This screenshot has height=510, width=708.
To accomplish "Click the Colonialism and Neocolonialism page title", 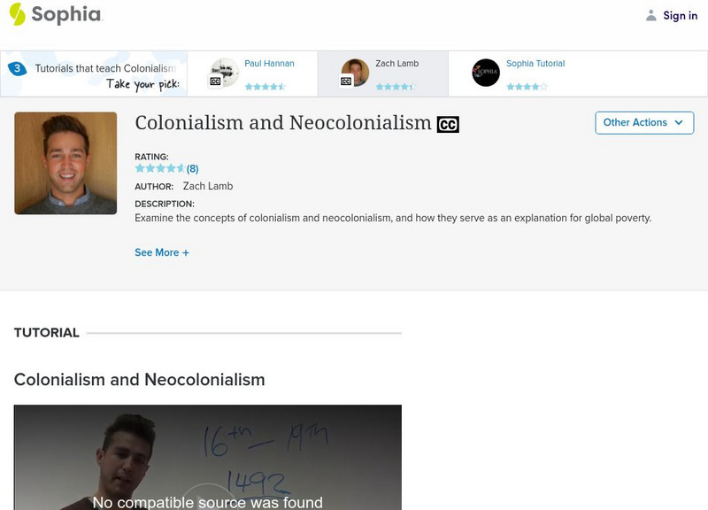I will 283,123.
